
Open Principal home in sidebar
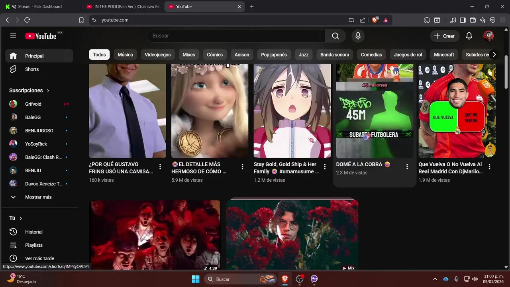tap(39, 56)
